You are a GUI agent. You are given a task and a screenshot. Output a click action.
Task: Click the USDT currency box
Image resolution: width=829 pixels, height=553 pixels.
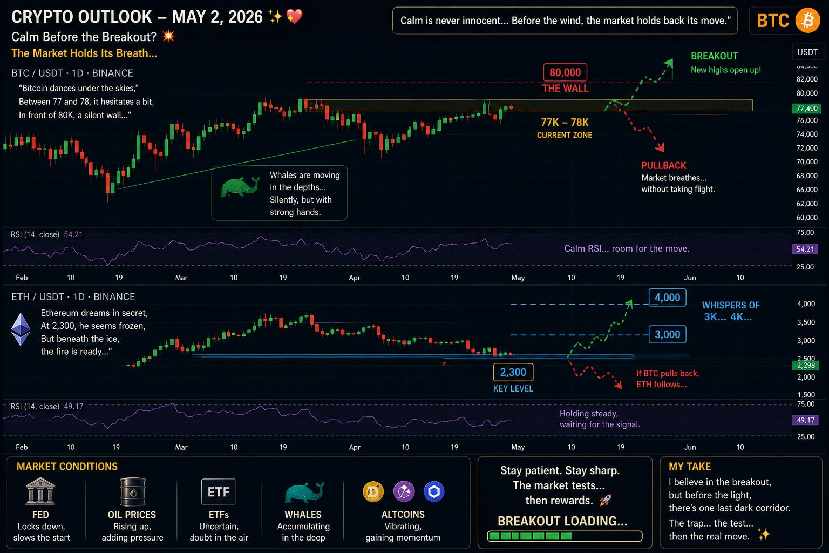(807, 52)
